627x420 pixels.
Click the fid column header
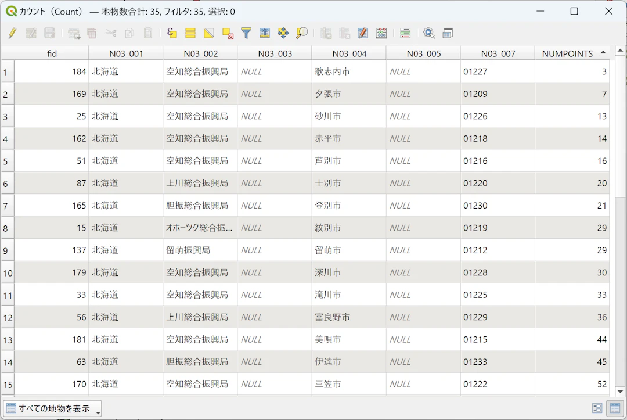point(52,53)
